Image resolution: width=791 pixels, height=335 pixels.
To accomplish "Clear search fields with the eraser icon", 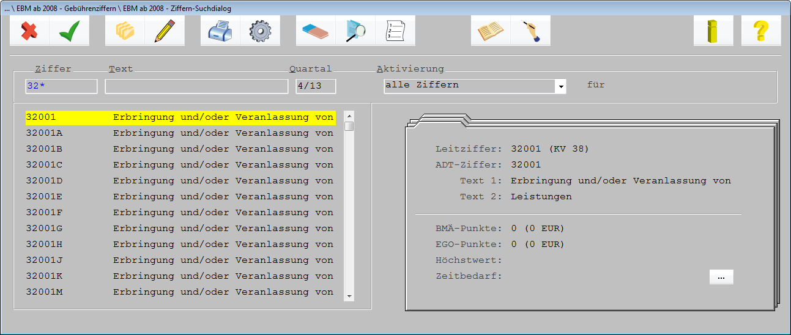I will [x=316, y=31].
